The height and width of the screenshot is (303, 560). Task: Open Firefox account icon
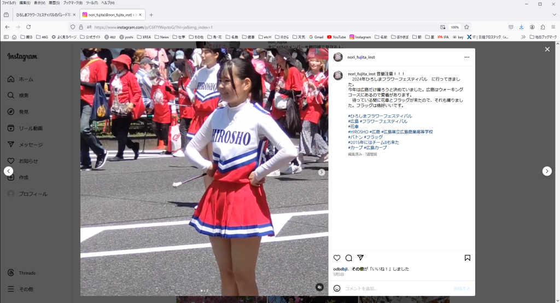532,27
